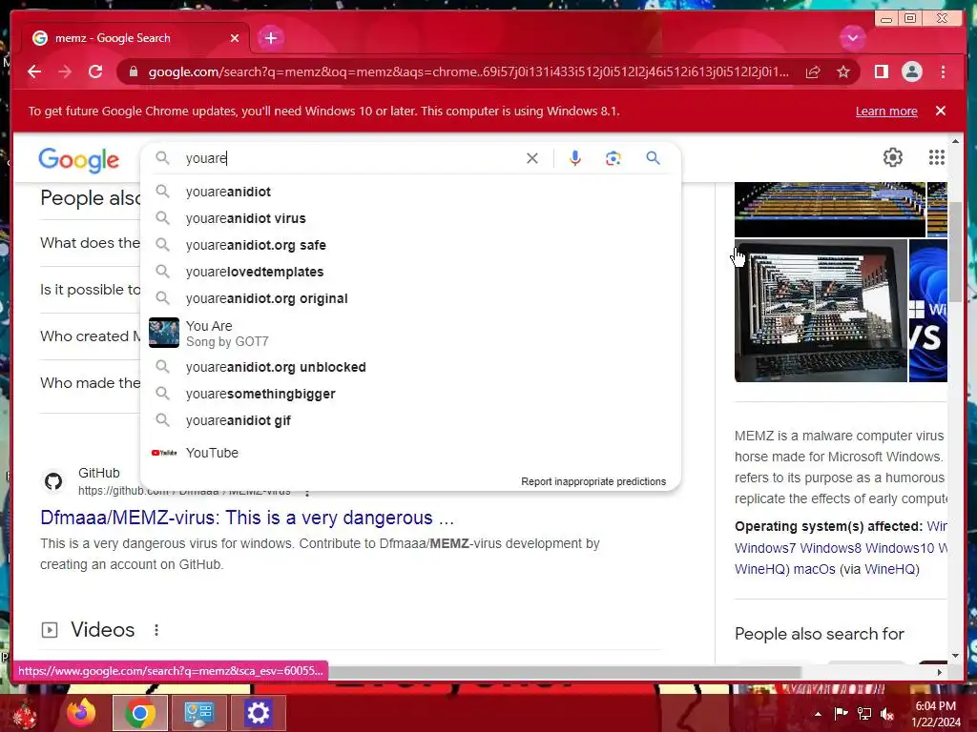Switch to Chrome taskbar button

[x=139, y=713]
